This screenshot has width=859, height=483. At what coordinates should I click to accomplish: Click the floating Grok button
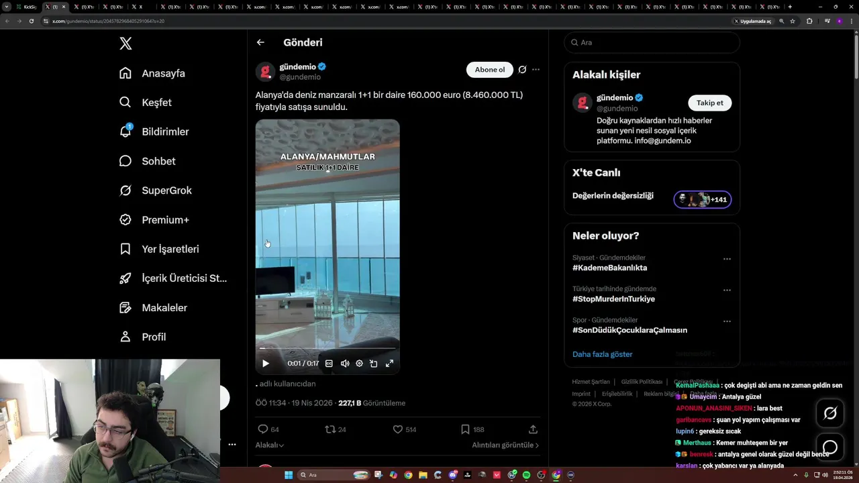pyautogui.click(x=830, y=413)
